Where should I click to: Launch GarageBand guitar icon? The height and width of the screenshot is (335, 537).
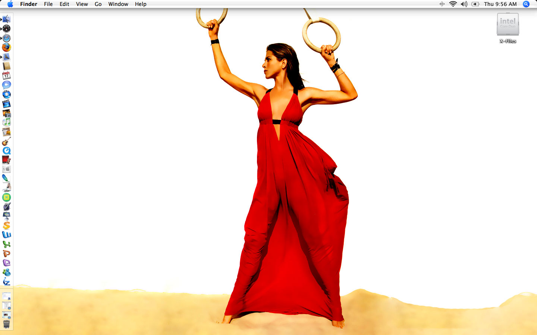(x=6, y=141)
